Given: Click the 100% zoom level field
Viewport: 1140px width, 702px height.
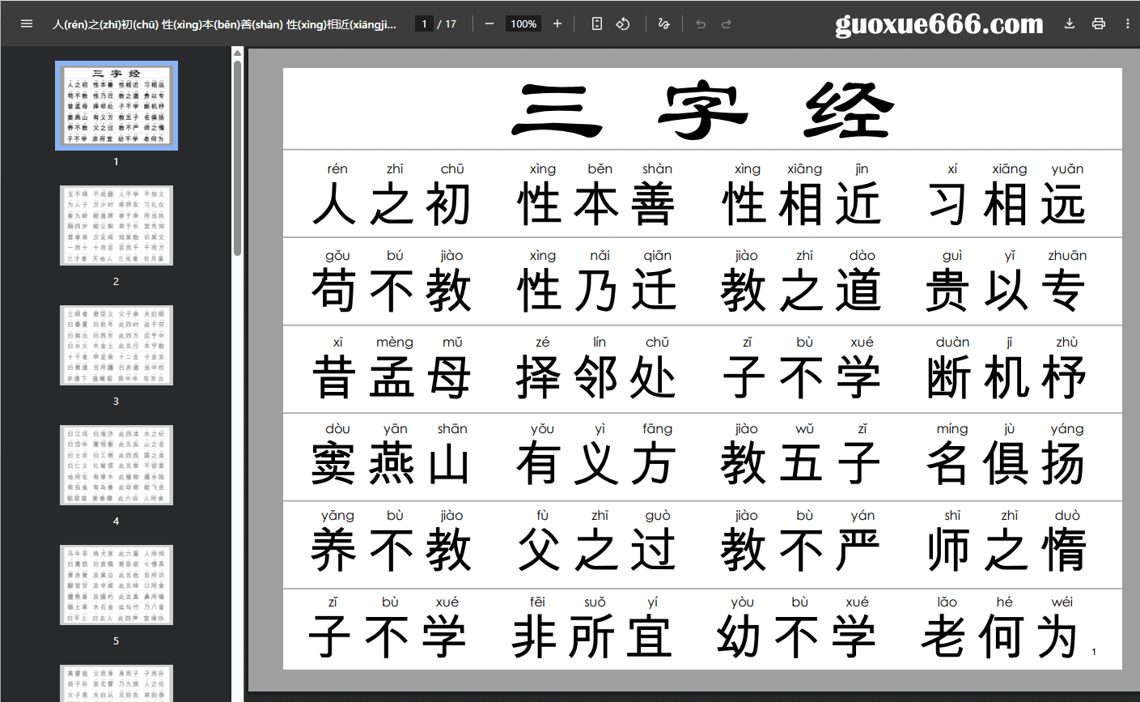Looking at the screenshot, I should (523, 23).
